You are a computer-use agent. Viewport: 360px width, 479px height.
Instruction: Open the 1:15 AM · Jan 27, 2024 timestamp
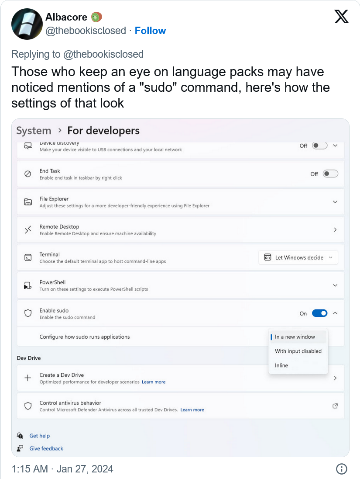click(x=62, y=469)
